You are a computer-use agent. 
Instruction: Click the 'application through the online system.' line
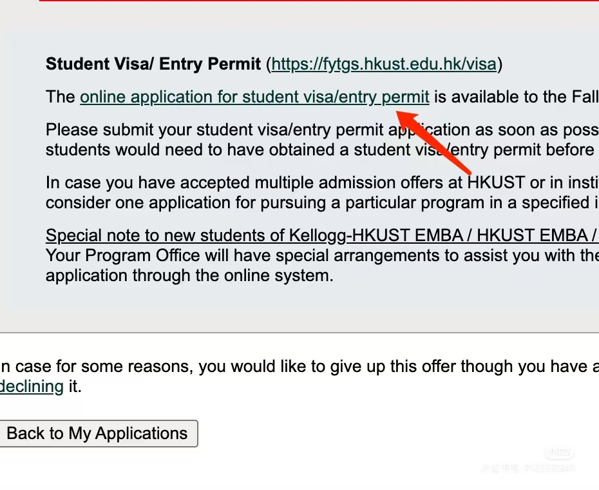[x=189, y=275]
